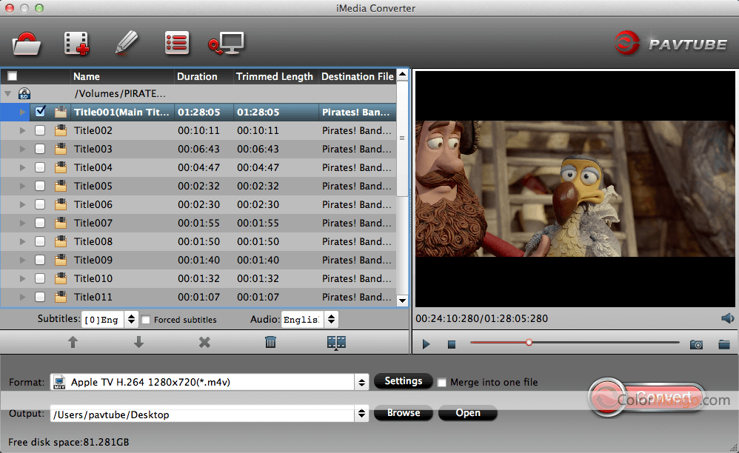
Task: Click the Pavtube logo
Action: [x=671, y=44]
